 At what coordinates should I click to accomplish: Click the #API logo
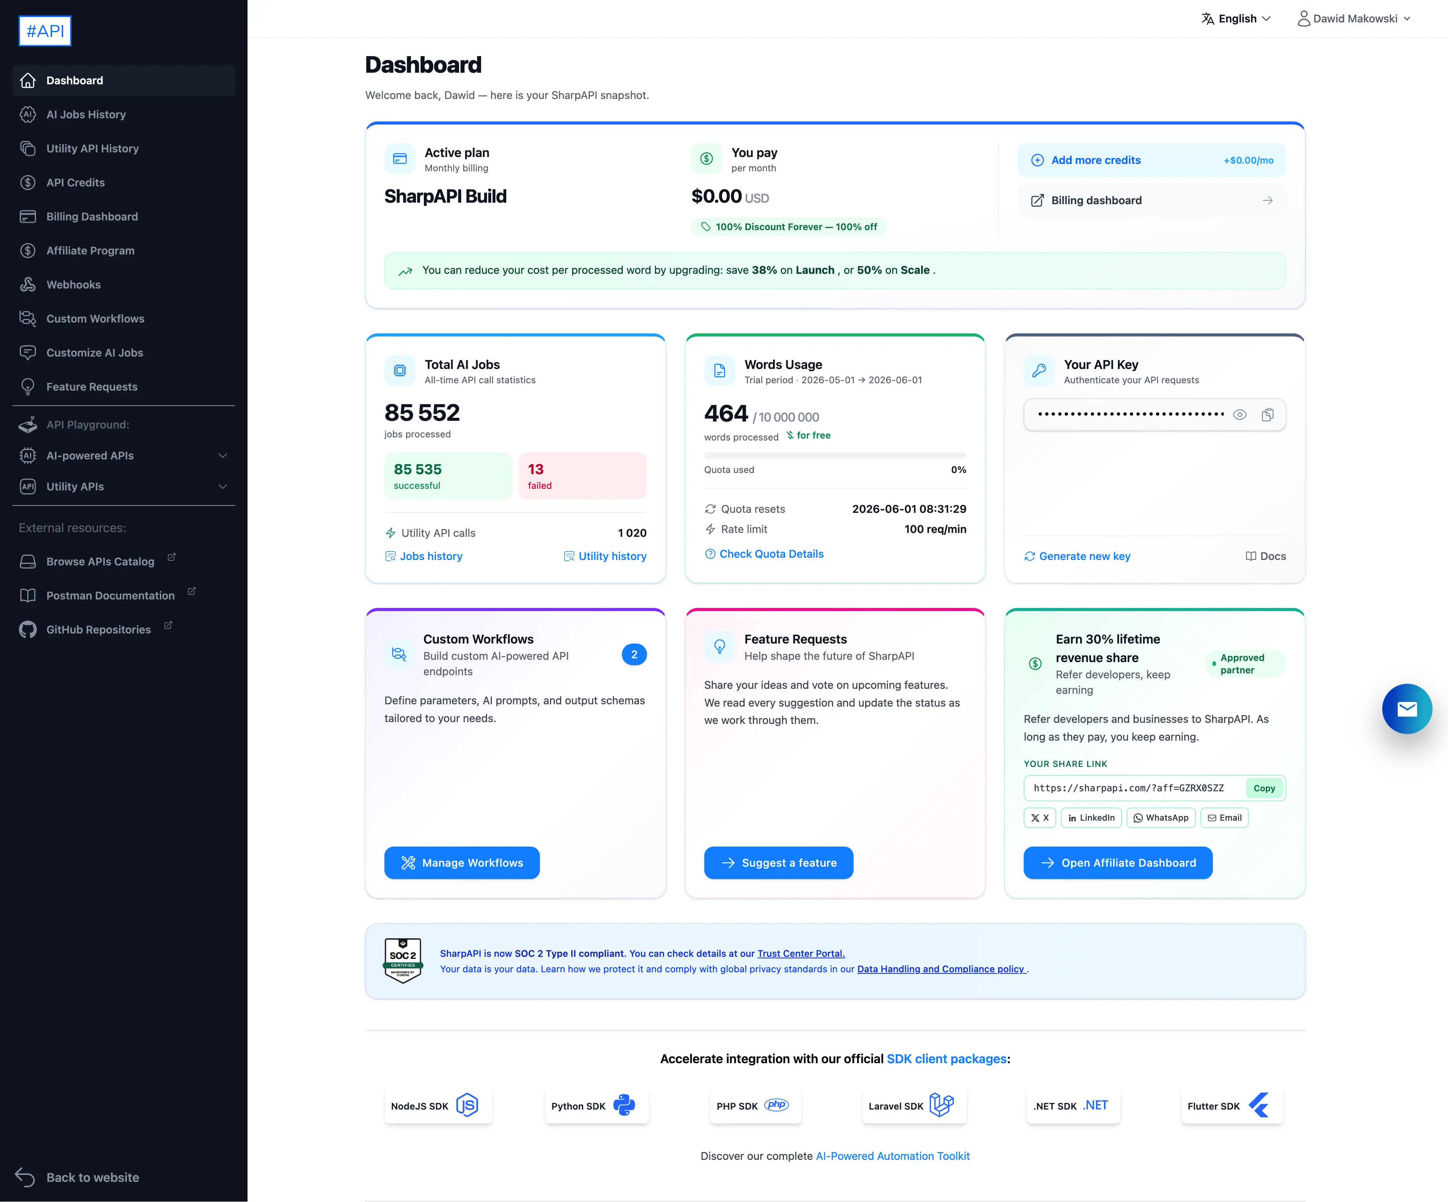(45, 31)
